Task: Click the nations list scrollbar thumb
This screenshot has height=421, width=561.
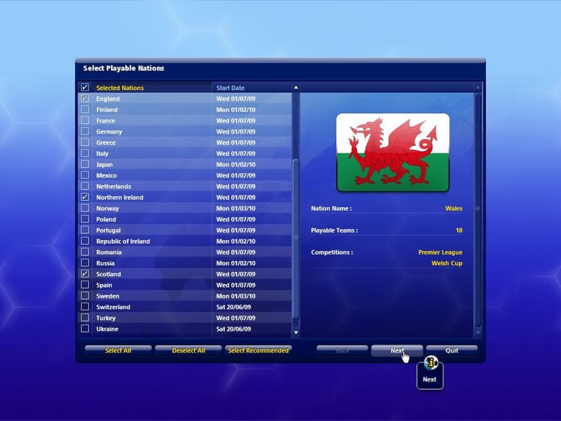Action: tap(296, 239)
